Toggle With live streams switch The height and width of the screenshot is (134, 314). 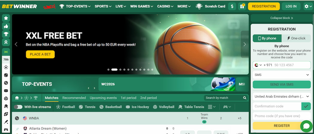pyautogui.click(x=18, y=107)
